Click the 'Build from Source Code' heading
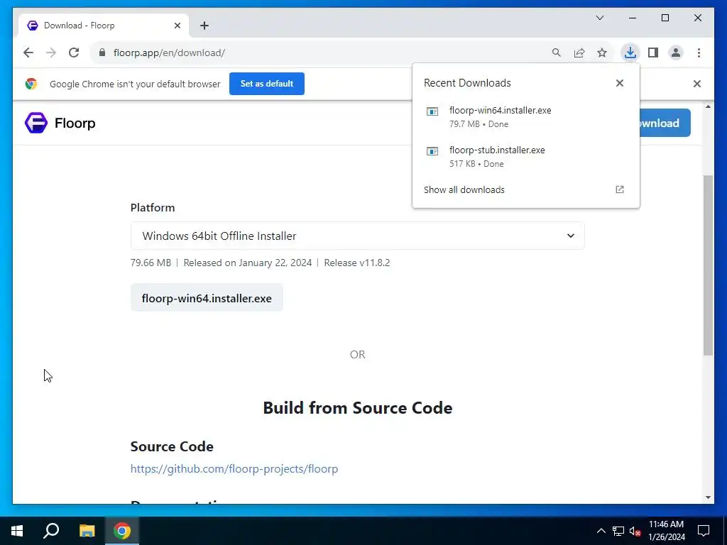The width and height of the screenshot is (727, 545). tap(358, 408)
